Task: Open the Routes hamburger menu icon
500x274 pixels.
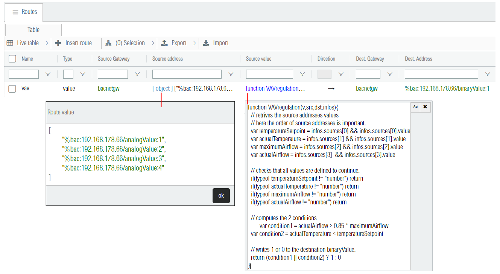Action: click(15, 12)
